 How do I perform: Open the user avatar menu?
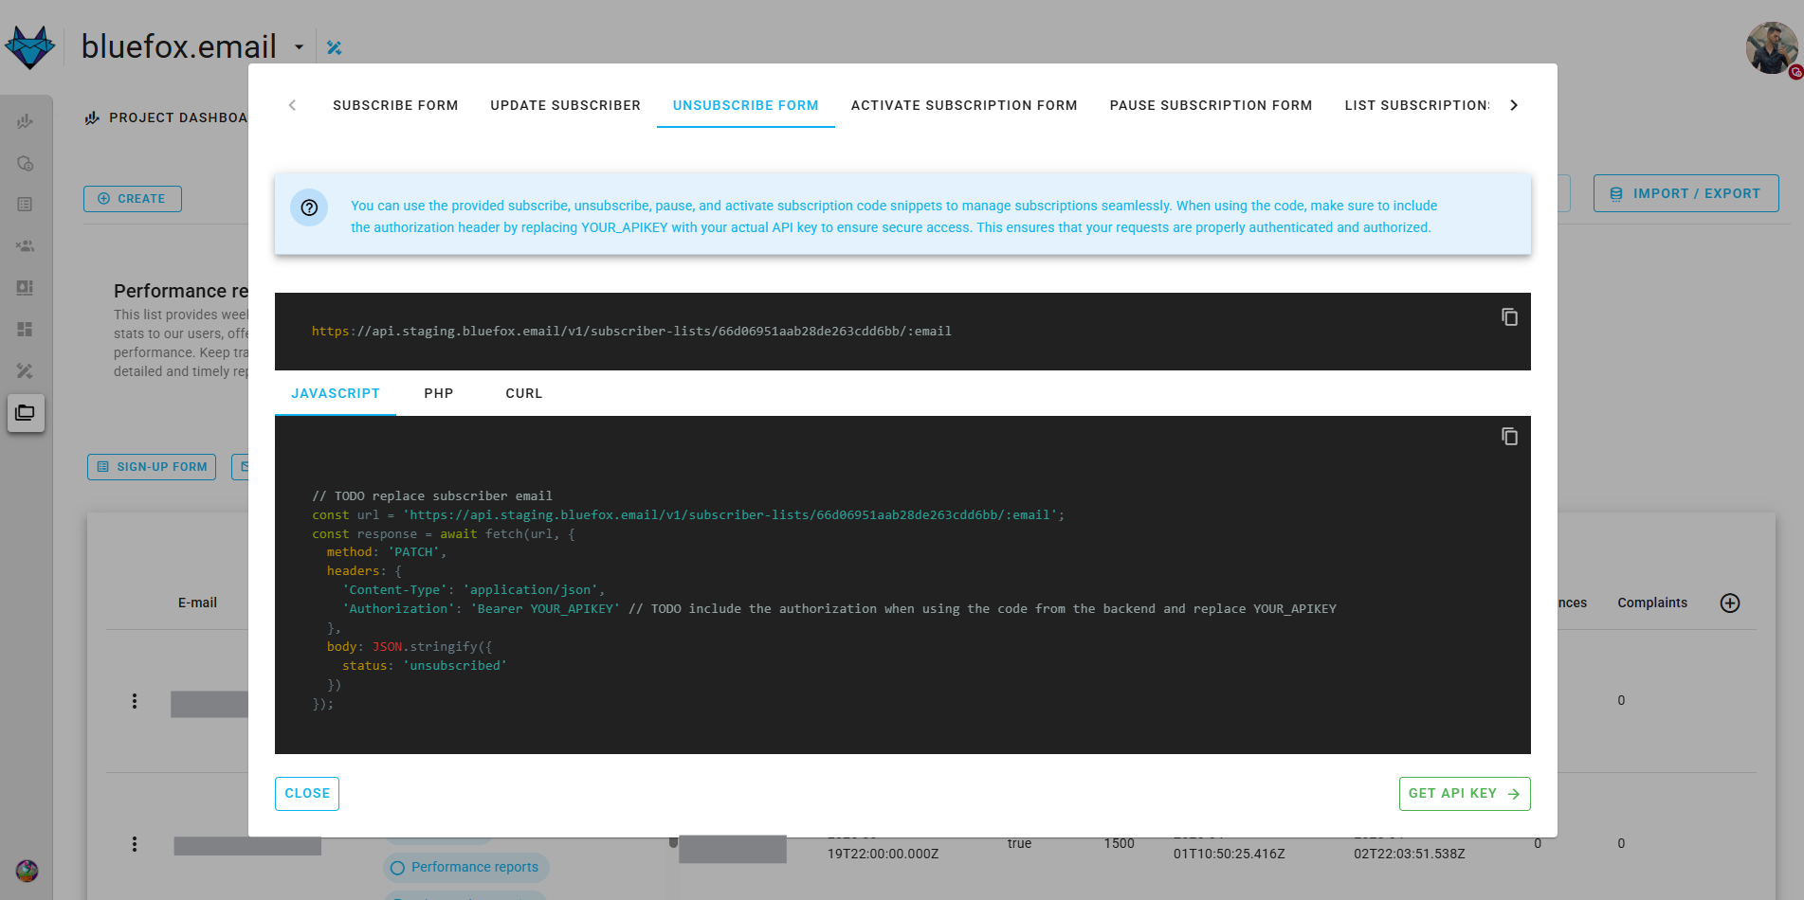coord(1771,47)
